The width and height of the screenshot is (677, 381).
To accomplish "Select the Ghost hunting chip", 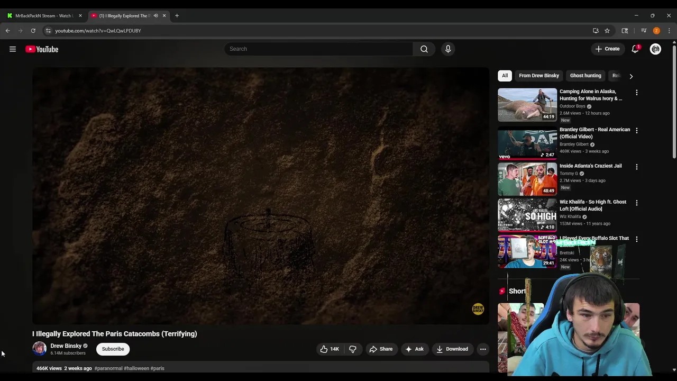I will click(x=585, y=76).
